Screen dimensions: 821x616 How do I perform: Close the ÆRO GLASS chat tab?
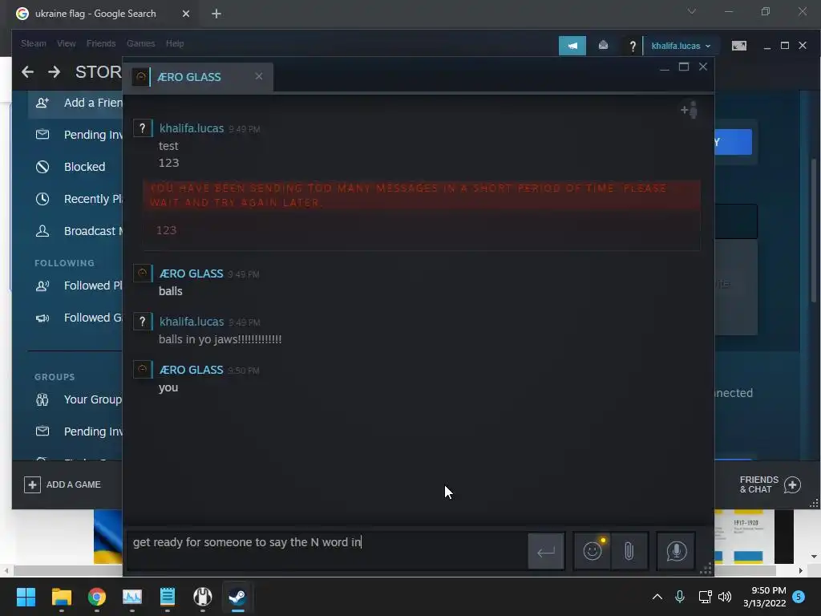coord(259,76)
